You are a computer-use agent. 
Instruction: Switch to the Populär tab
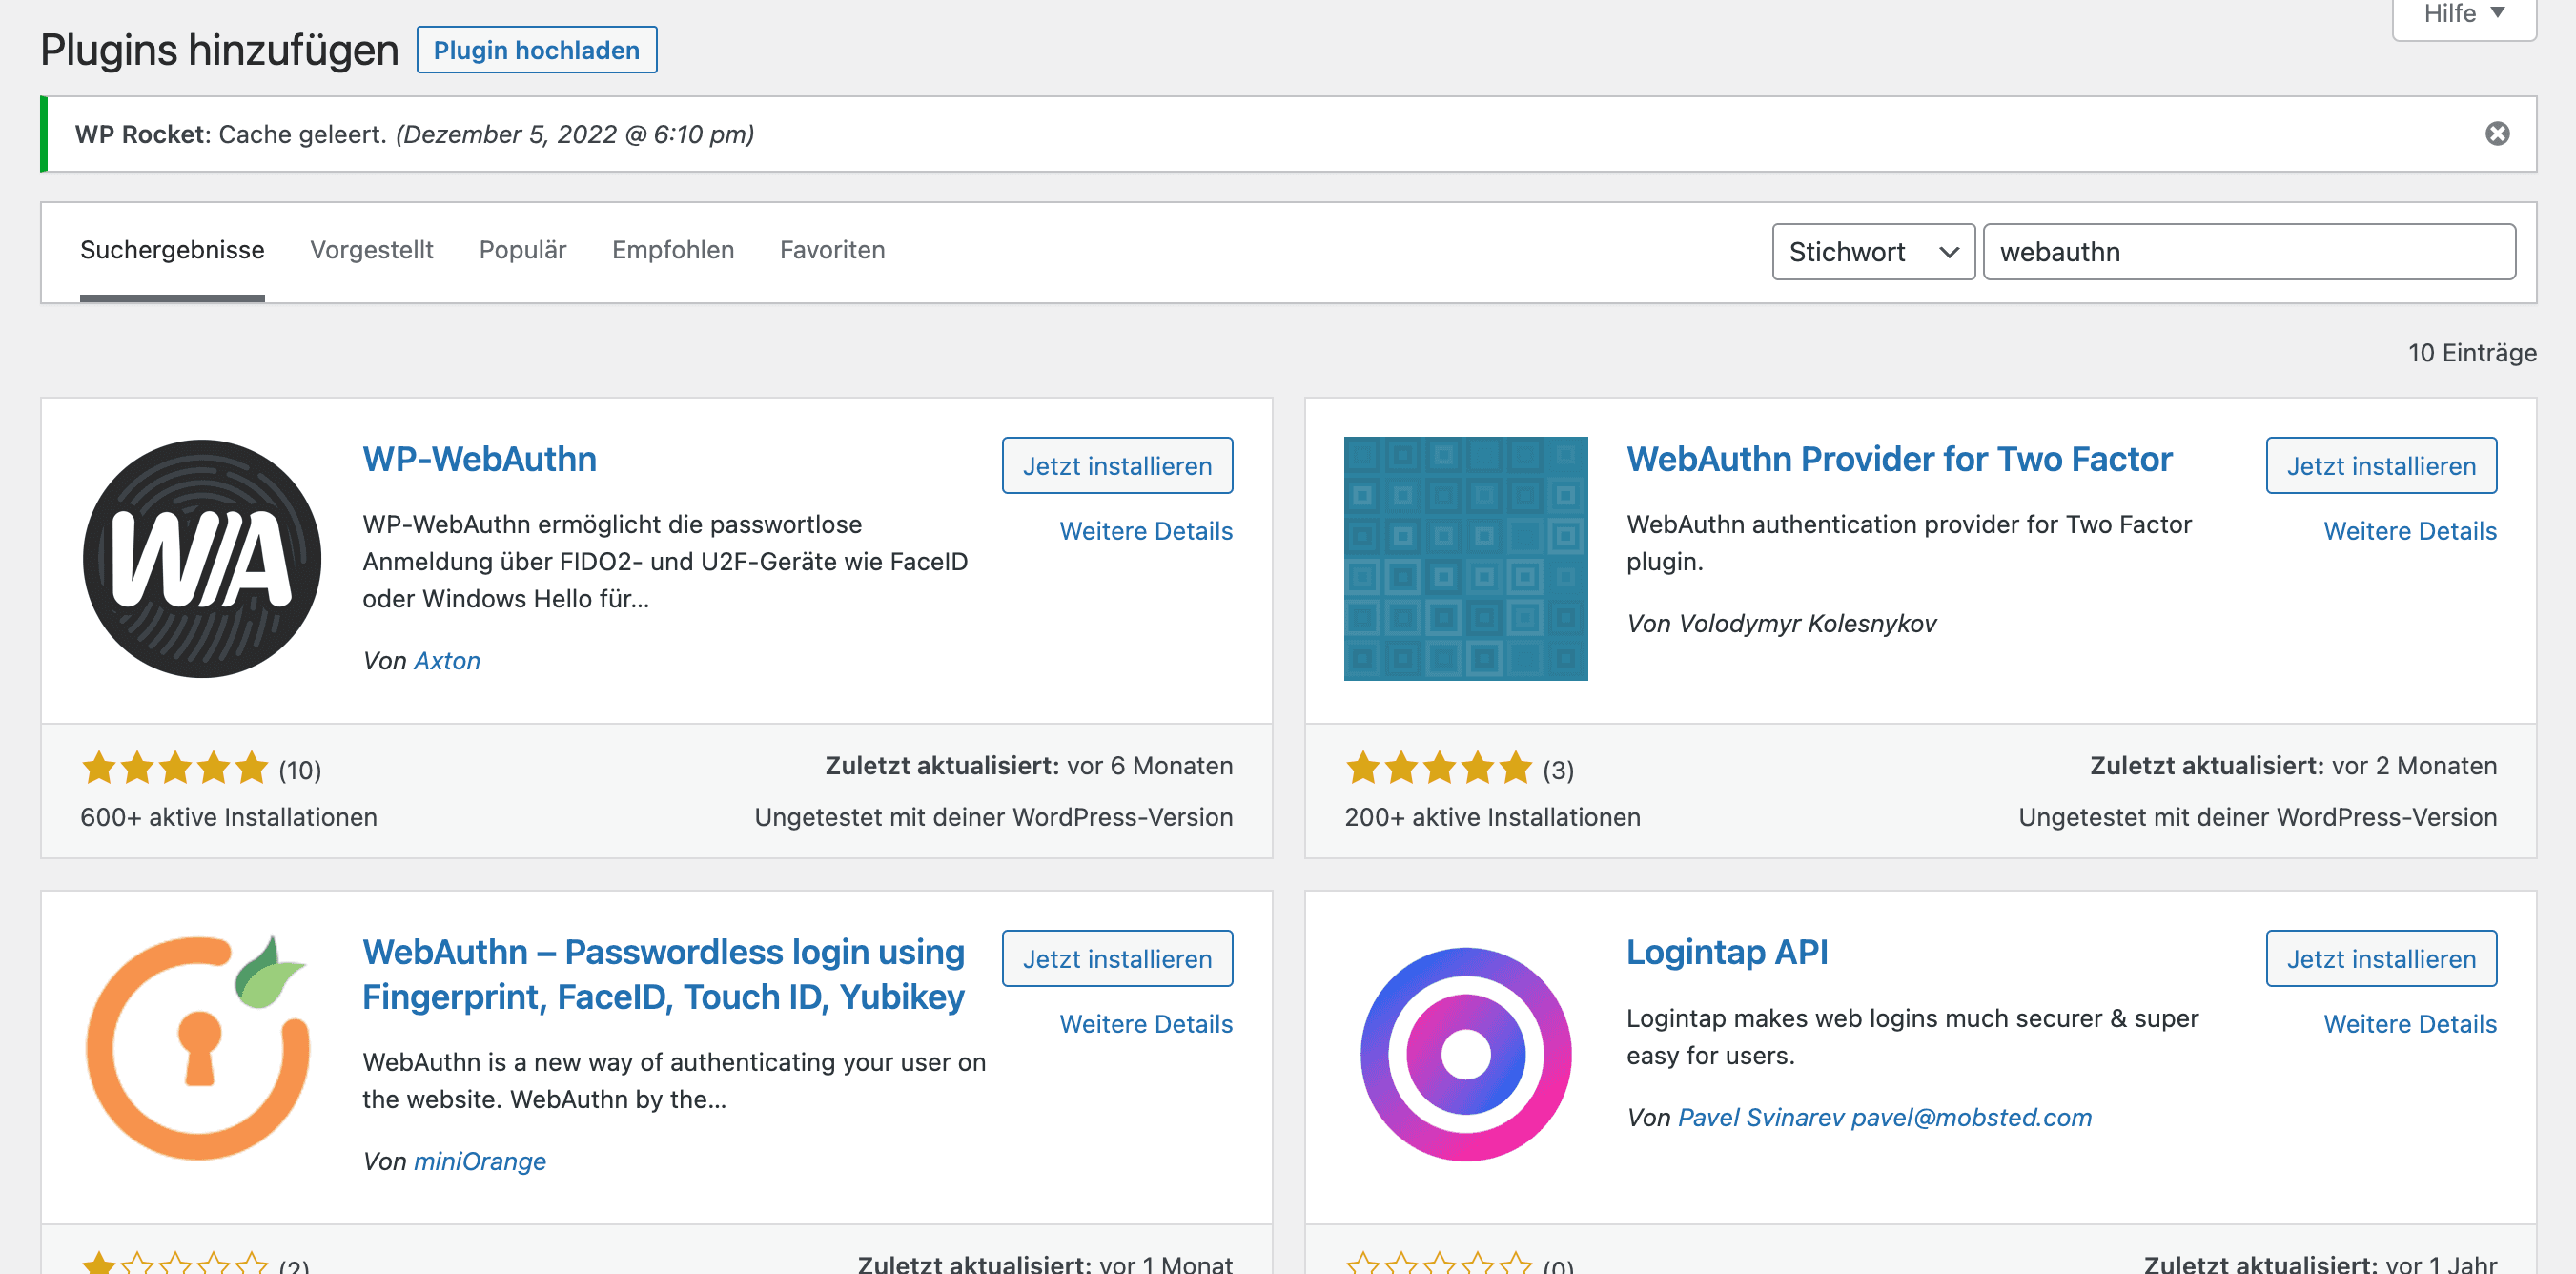[522, 250]
